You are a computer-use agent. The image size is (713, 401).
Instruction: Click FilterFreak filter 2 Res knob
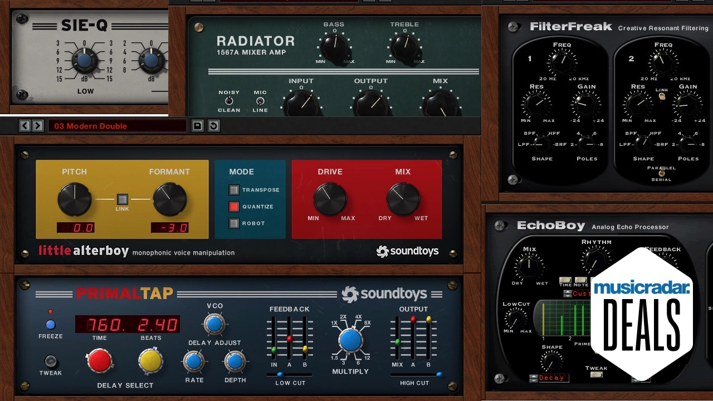[x=637, y=104]
